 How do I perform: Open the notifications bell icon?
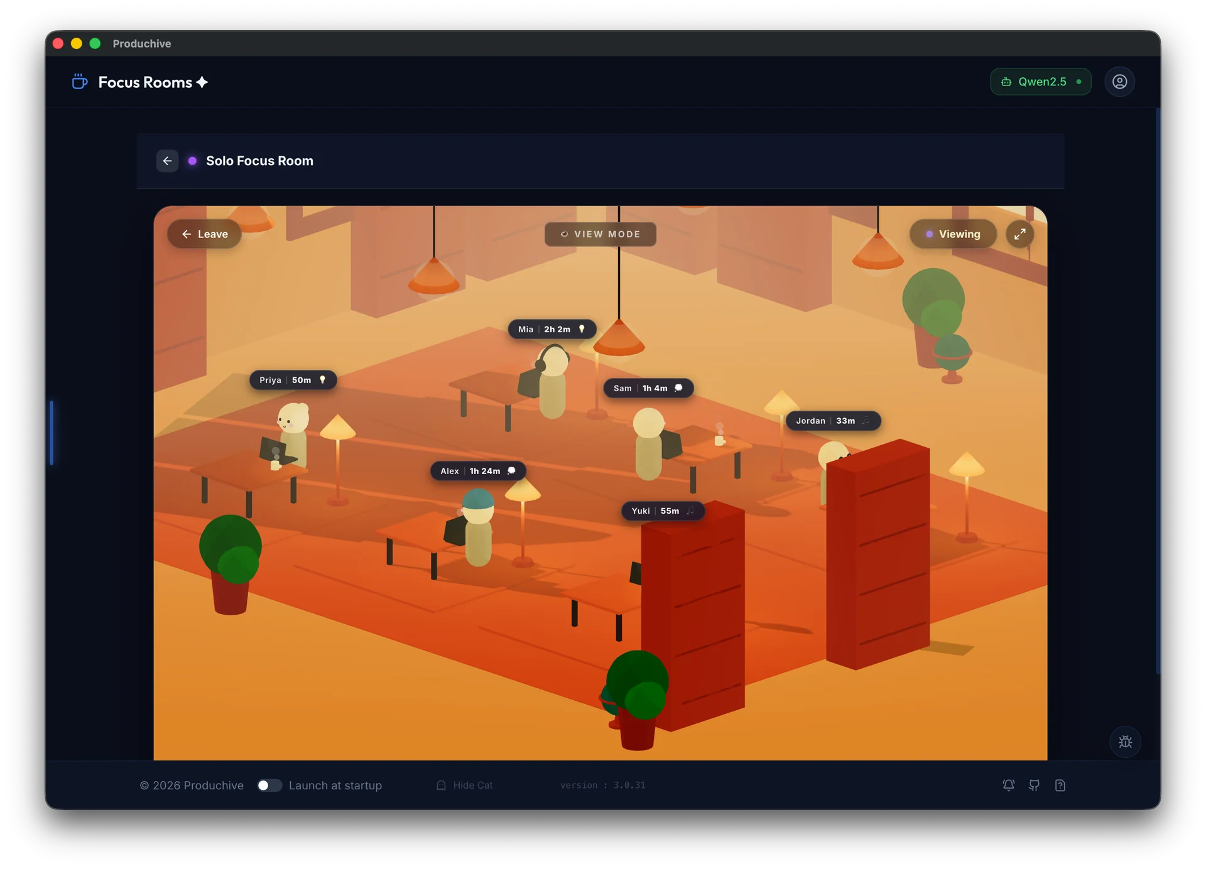coord(1008,785)
